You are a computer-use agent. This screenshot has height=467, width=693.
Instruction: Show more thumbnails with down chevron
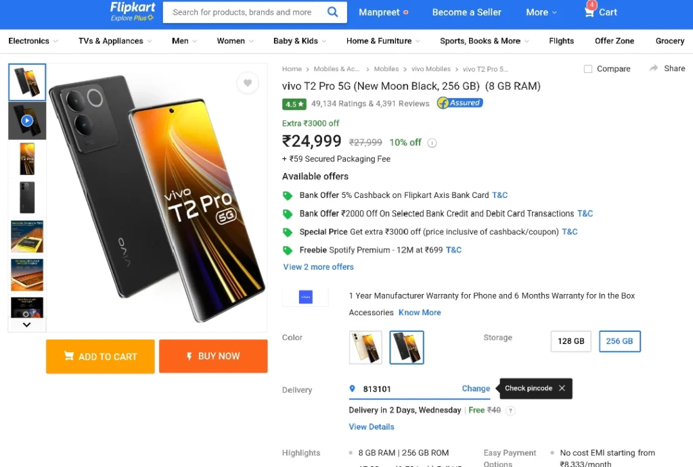point(26,324)
